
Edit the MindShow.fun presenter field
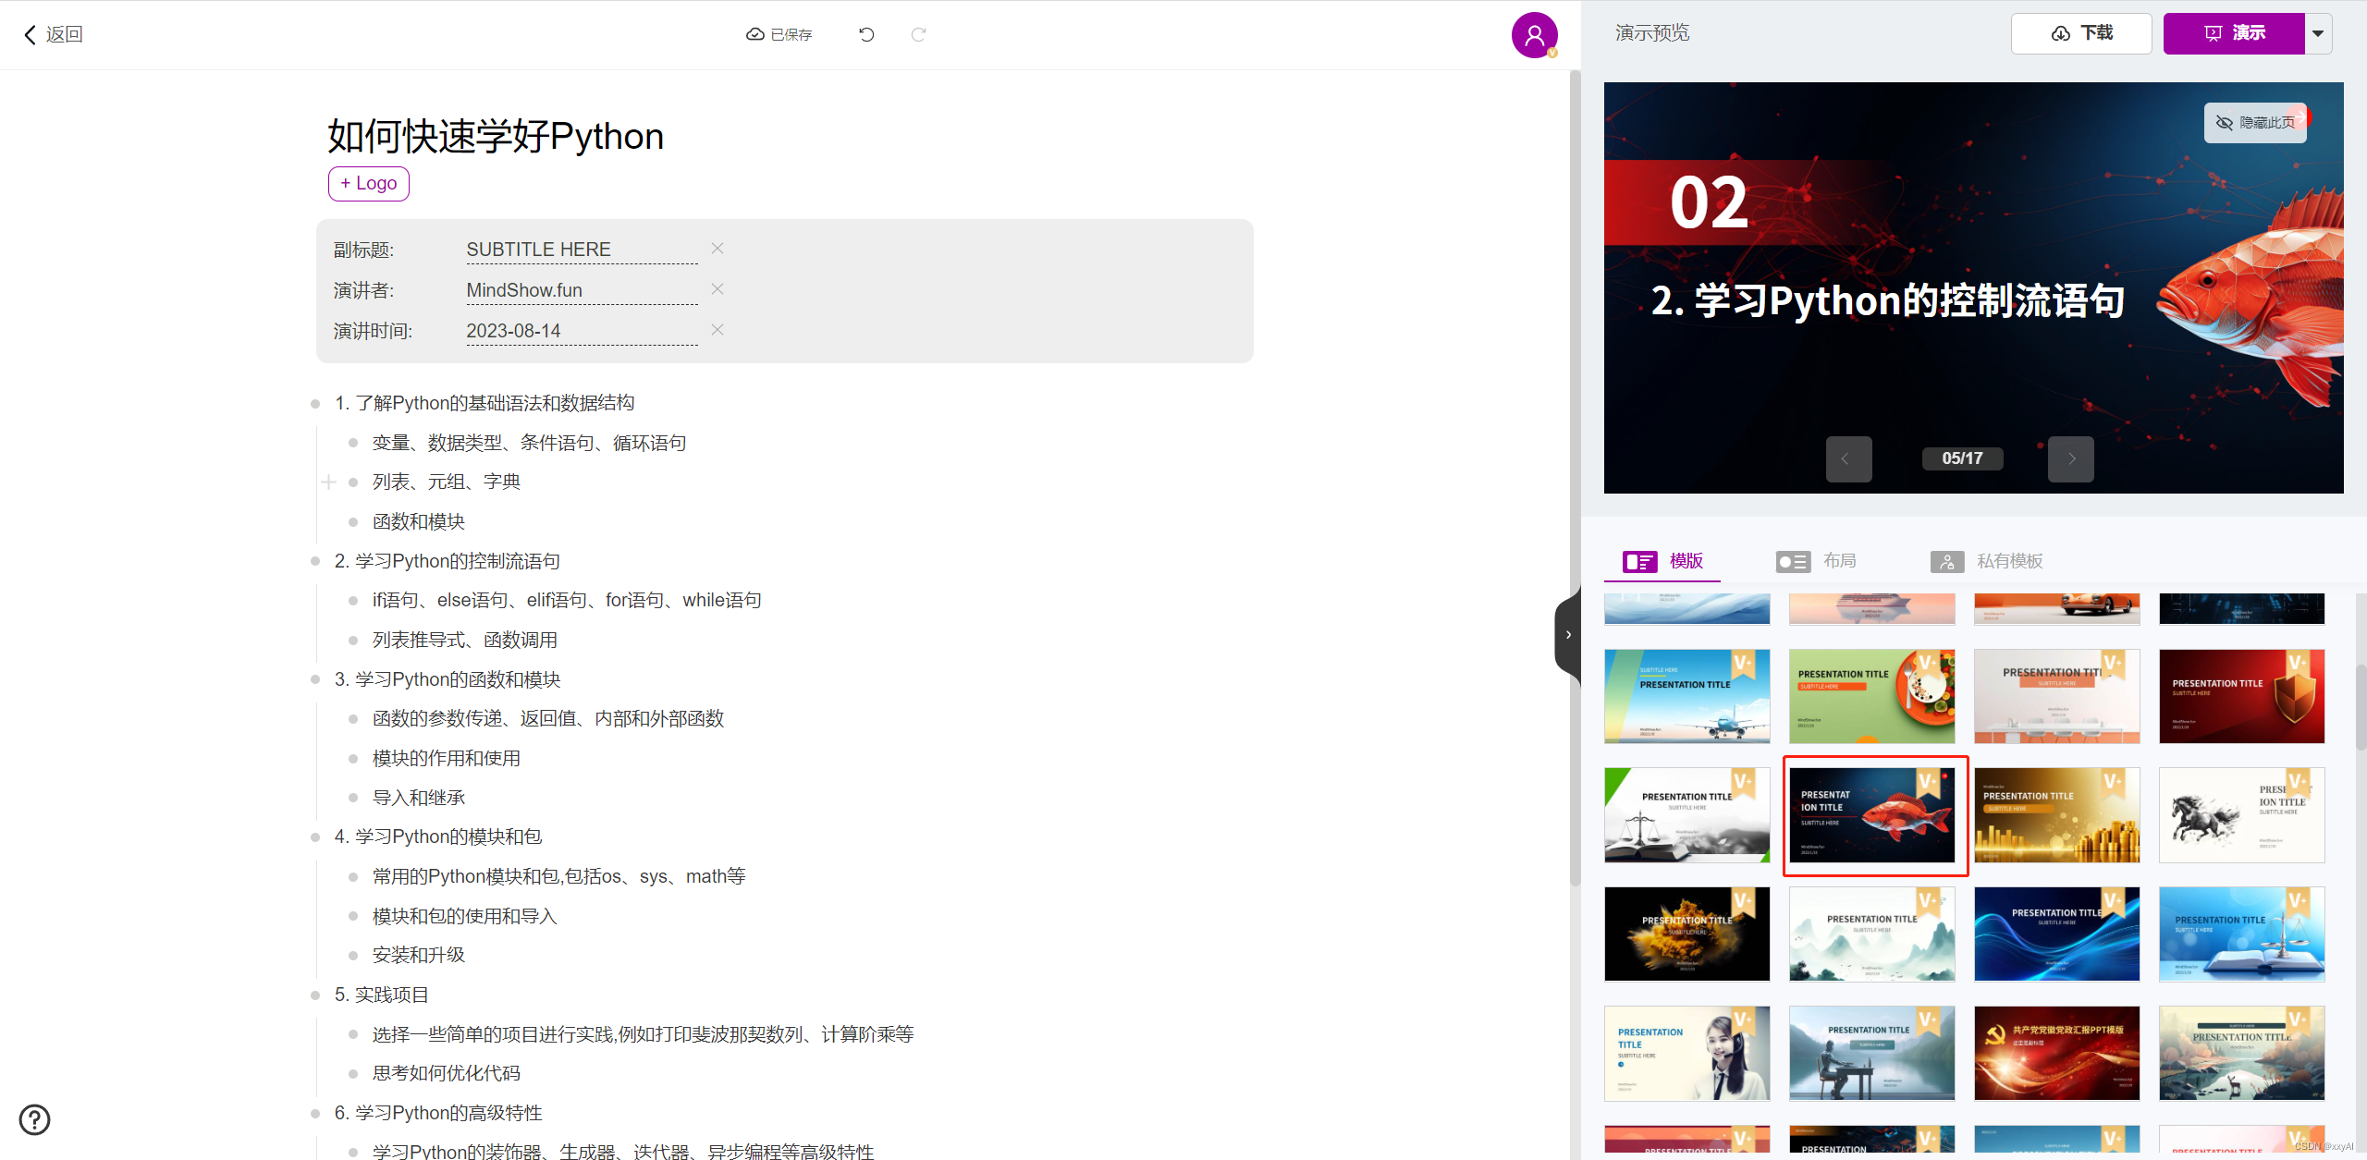pyautogui.click(x=582, y=290)
